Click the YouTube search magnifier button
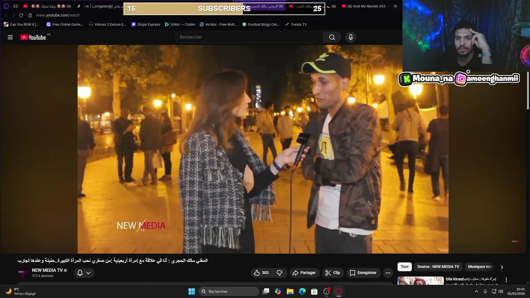 332,37
